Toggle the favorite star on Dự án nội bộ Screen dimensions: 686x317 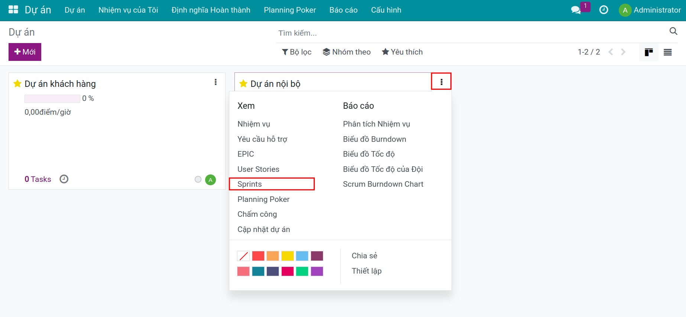(x=243, y=84)
